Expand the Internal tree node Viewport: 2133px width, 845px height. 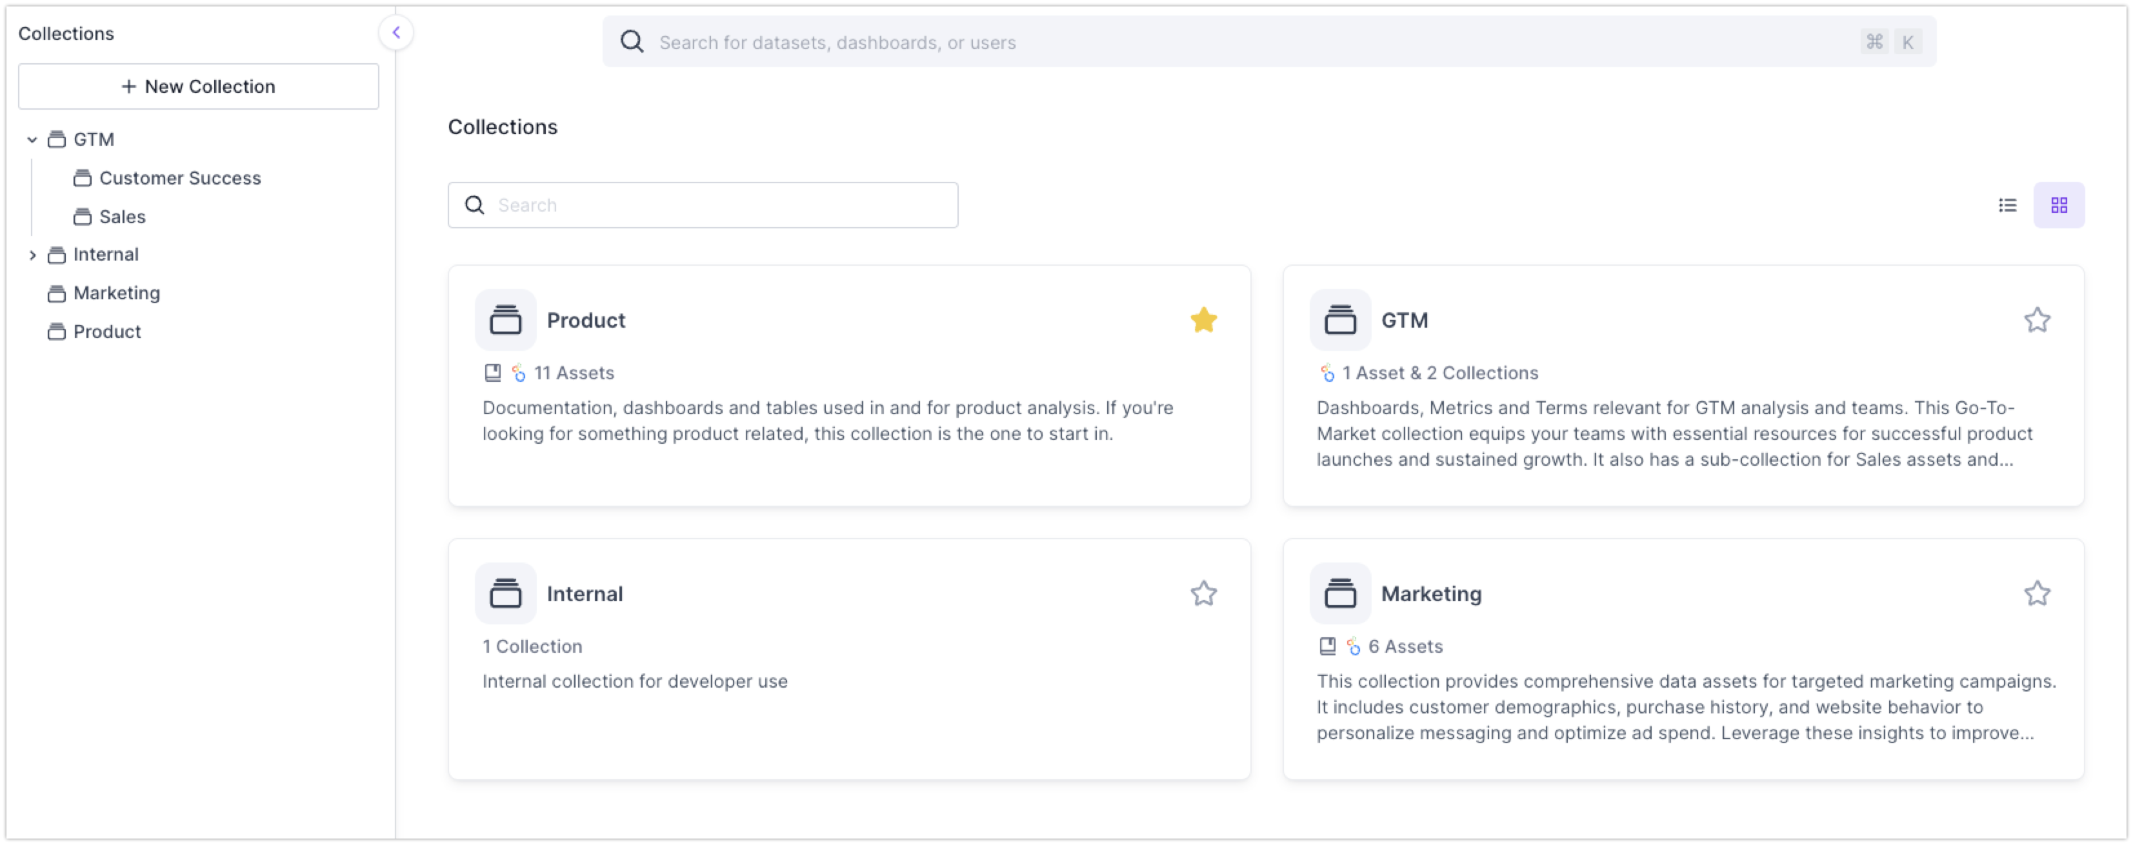32,255
